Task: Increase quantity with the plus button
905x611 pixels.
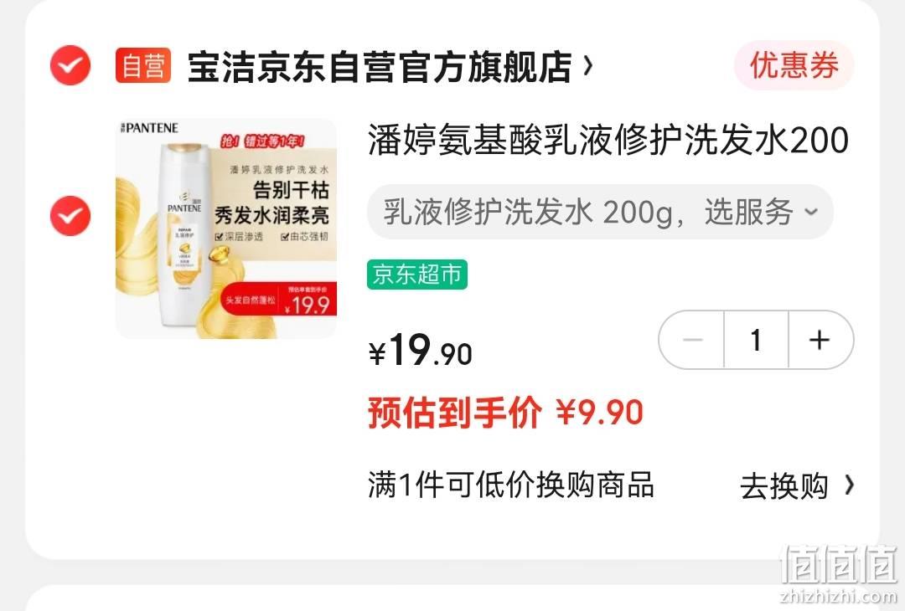Action: [820, 340]
